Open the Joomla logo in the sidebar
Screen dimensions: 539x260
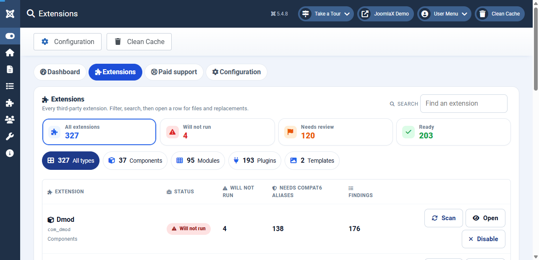tap(10, 13)
